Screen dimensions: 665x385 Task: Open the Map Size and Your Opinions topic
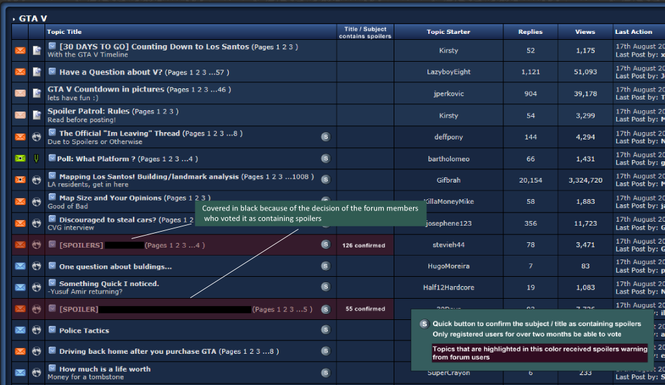[110, 198]
